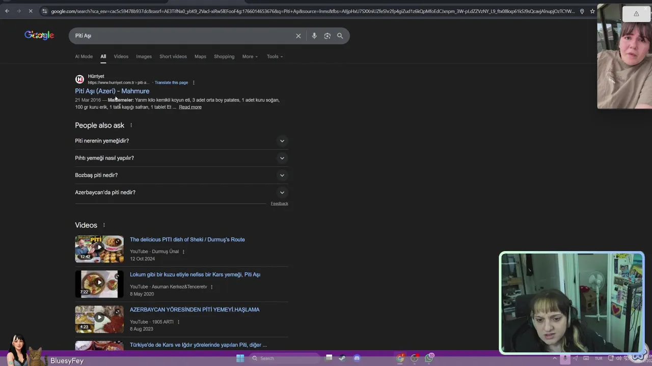Bookmark this page with the star icon
Screen dimensions: 652x366
pos(592,11)
